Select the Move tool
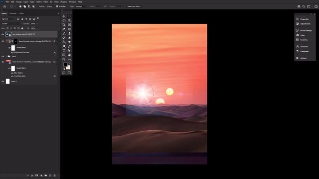Image resolution: width=319 pixels, height=179 pixels. pos(64,16)
